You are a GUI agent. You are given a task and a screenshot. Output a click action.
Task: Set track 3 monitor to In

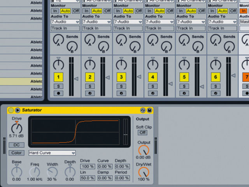point(118,11)
